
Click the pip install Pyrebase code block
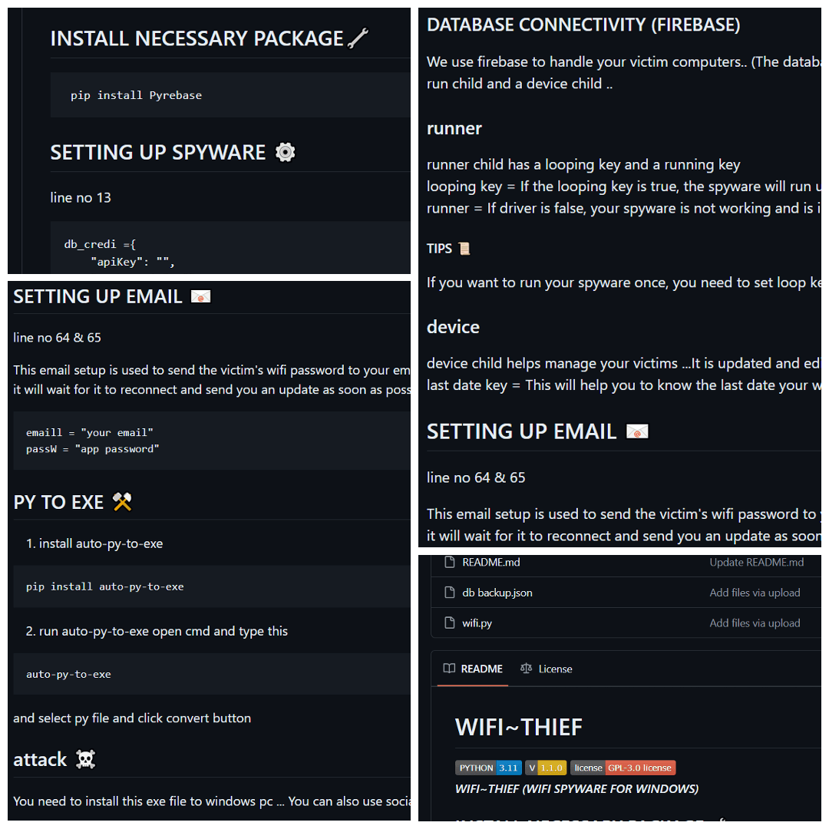pyautogui.click(x=230, y=95)
